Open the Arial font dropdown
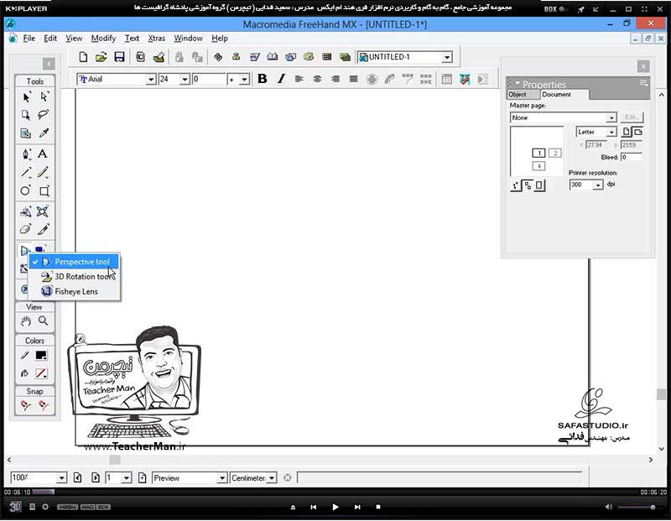 pos(151,79)
